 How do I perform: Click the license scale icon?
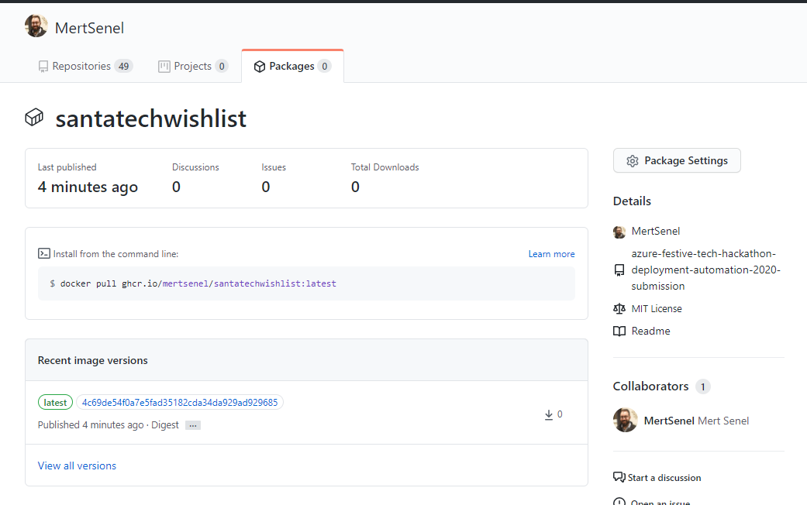[619, 308]
